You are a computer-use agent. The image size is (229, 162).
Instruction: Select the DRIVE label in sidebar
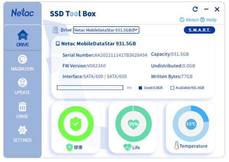pyautogui.click(x=23, y=44)
